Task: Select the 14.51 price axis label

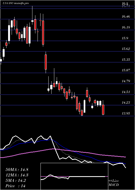Action: click(x=126, y=92)
